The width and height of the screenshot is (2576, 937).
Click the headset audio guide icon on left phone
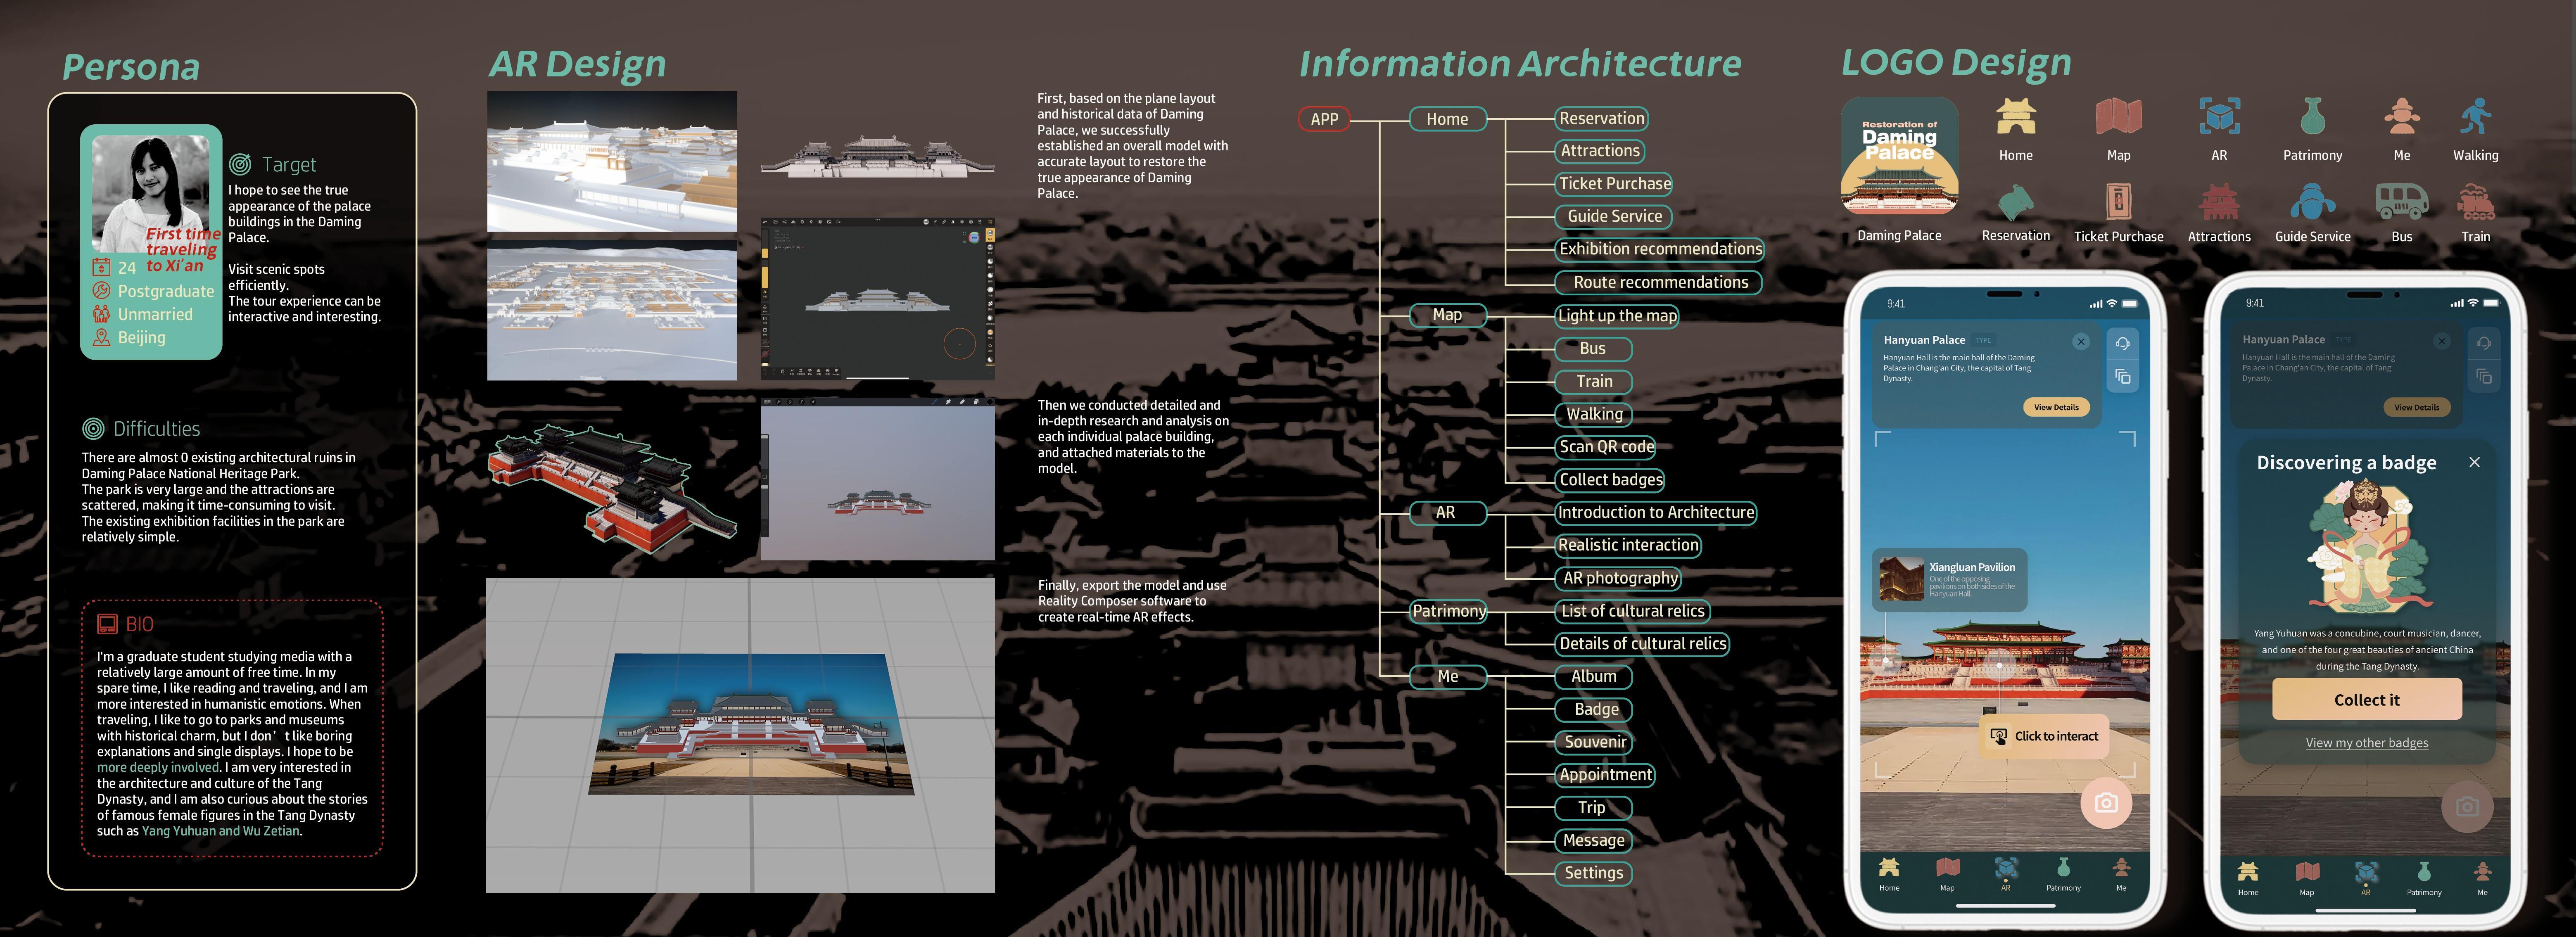[2122, 343]
